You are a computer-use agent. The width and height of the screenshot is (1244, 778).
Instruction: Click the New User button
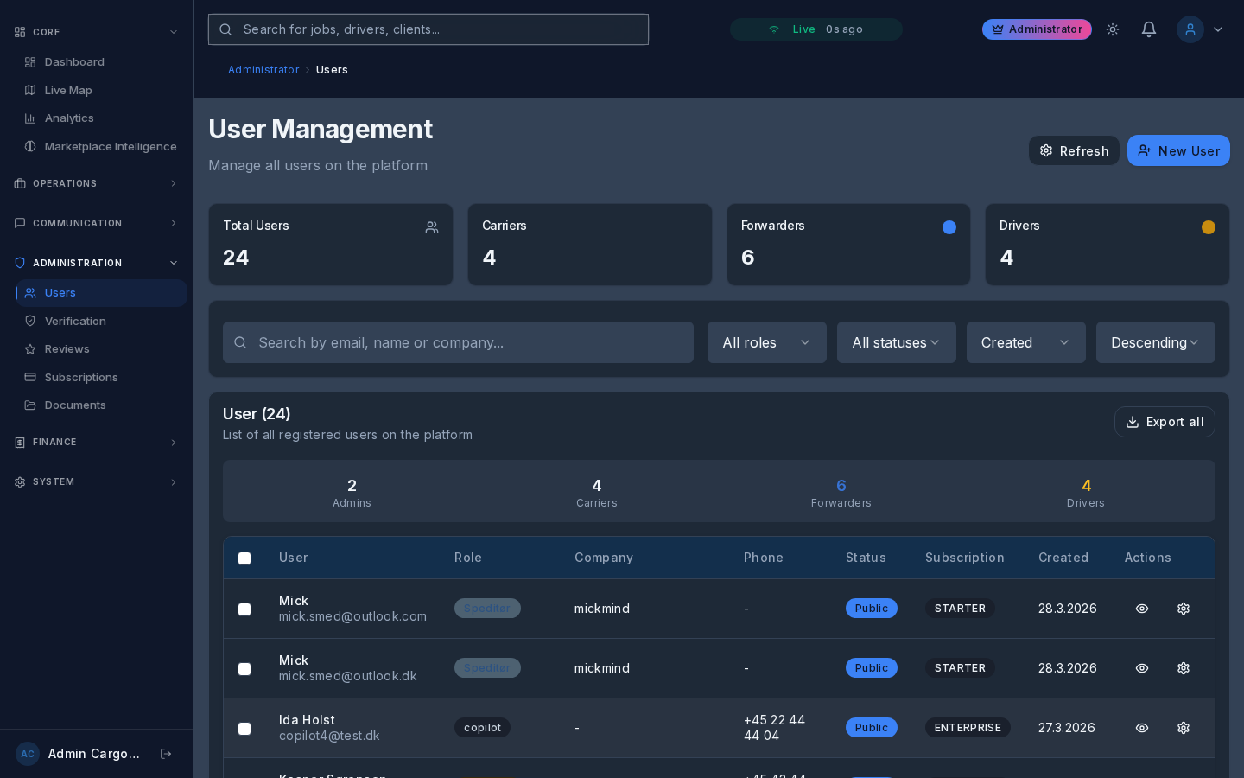1178,150
